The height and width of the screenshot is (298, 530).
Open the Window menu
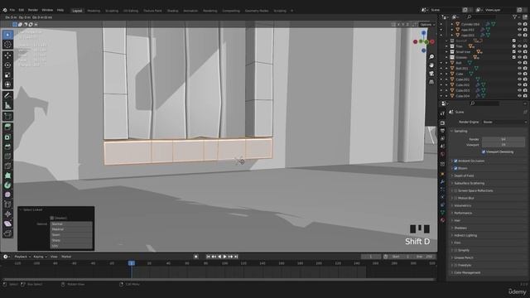coord(47,10)
